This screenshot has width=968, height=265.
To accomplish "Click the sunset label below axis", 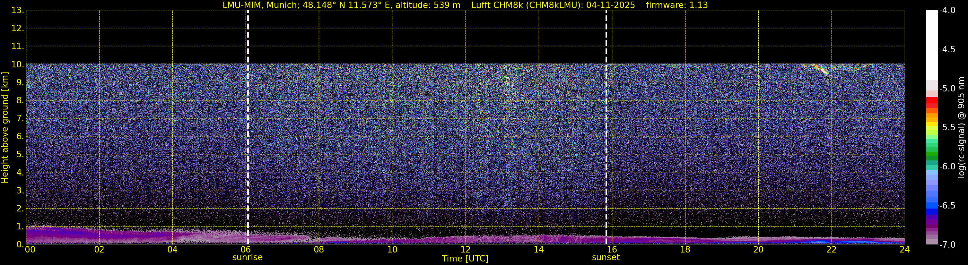I will coord(606,258).
